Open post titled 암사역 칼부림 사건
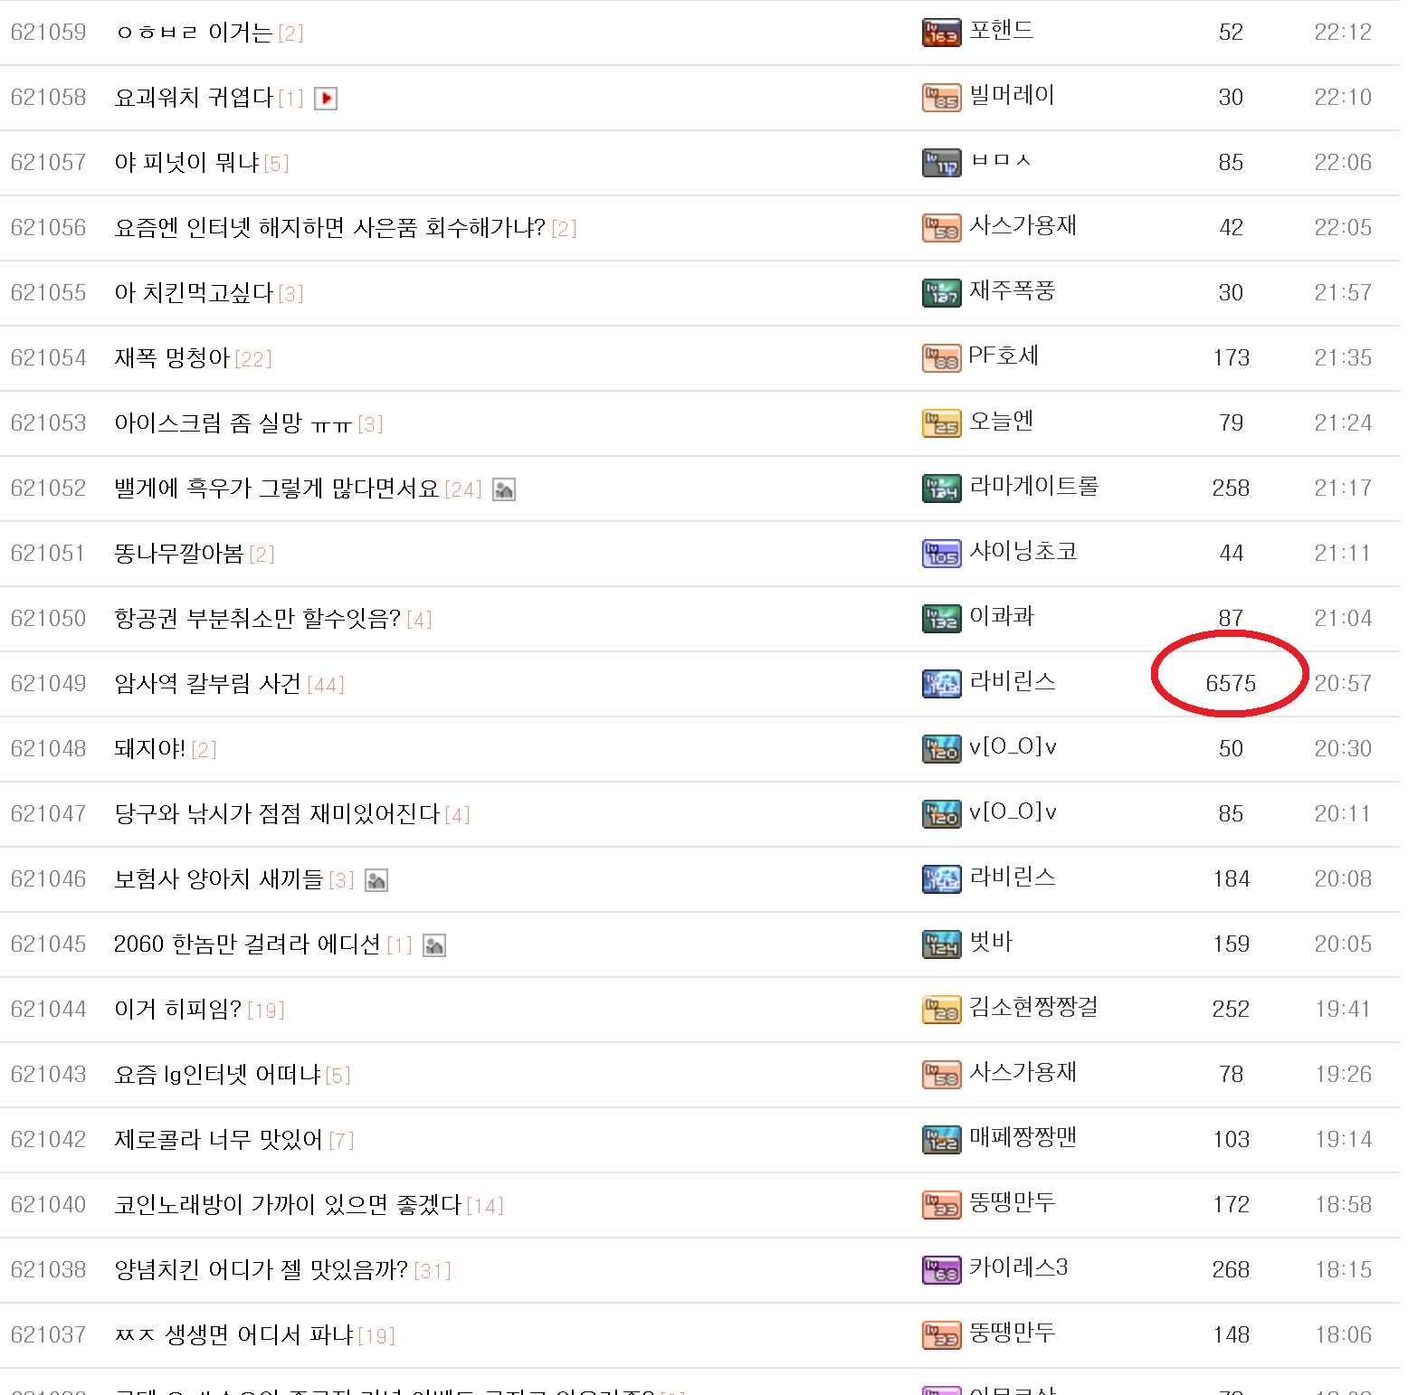 [x=207, y=683]
